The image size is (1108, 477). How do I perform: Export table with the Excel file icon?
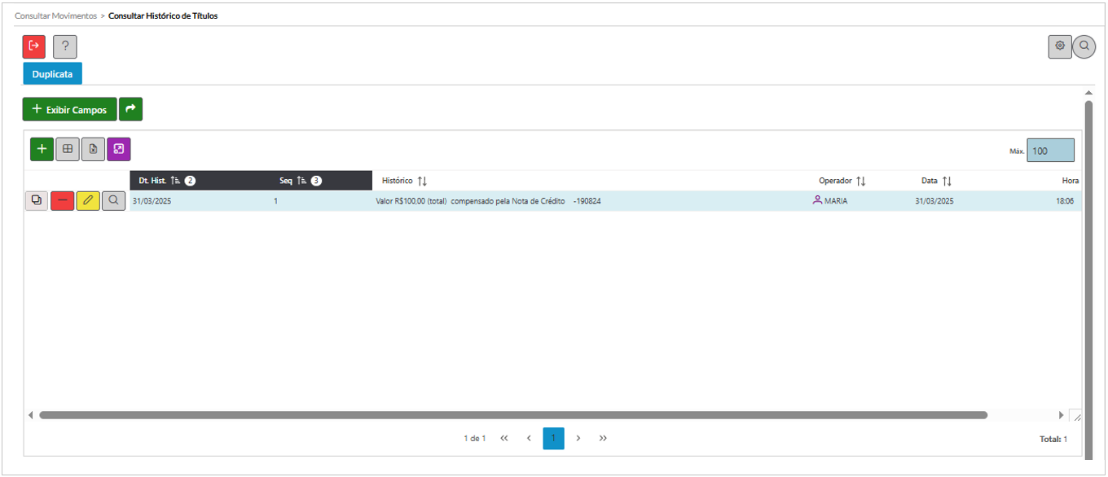tap(93, 149)
